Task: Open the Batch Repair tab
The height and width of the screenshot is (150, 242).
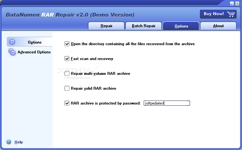Action: point(144,26)
